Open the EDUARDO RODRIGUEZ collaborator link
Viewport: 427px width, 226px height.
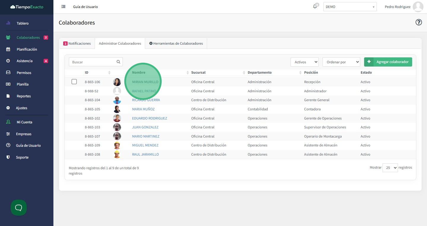149,118
